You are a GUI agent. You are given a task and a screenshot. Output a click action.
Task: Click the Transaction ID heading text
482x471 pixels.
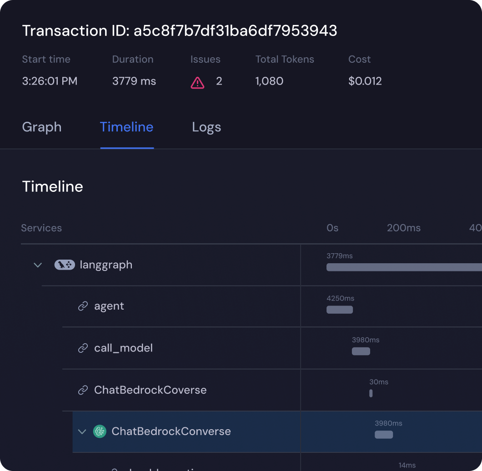(180, 30)
